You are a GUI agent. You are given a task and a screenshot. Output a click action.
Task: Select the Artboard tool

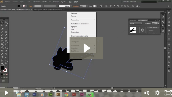coord(2,60)
